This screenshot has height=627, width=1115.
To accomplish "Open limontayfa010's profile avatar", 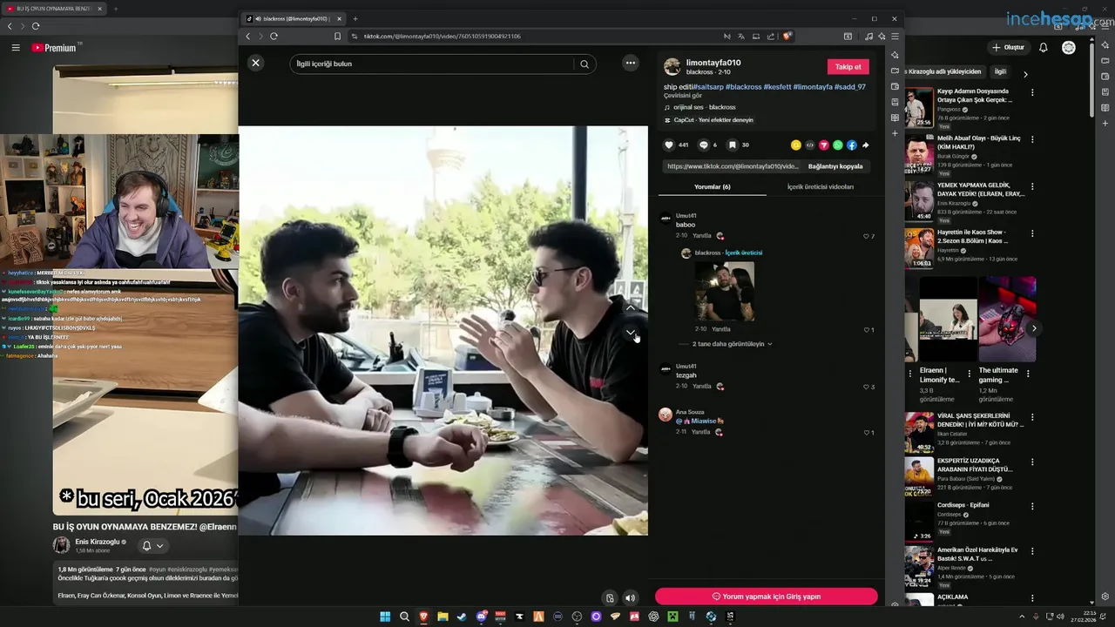I will click(672, 67).
